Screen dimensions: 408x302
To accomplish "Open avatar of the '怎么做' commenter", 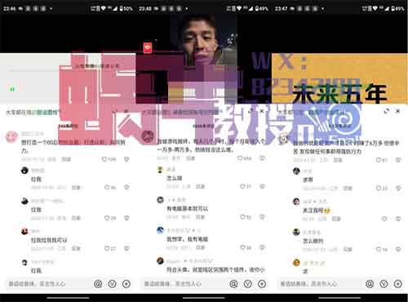I will click(160, 170).
